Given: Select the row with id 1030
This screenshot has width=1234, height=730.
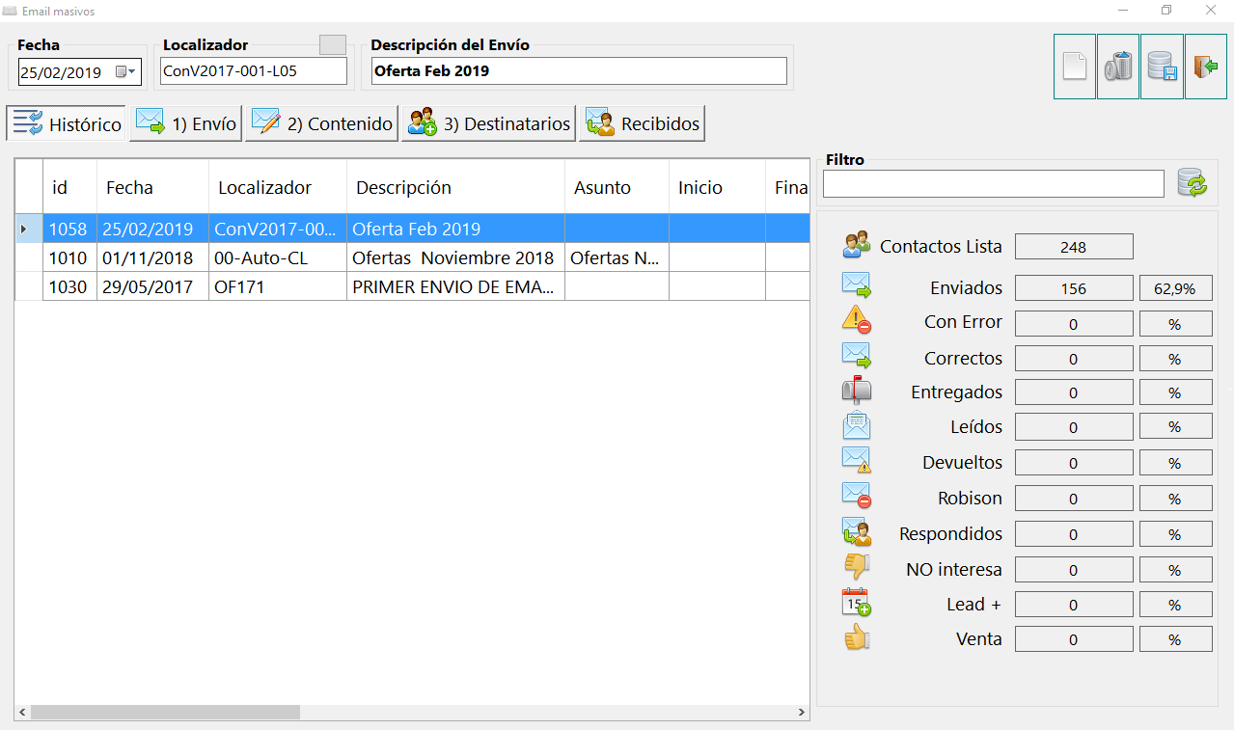Looking at the screenshot, I should click(x=412, y=286).
